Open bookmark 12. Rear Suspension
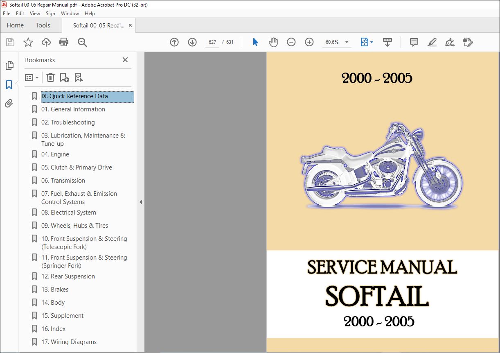The image size is (500, 353). tap(68, 276)
